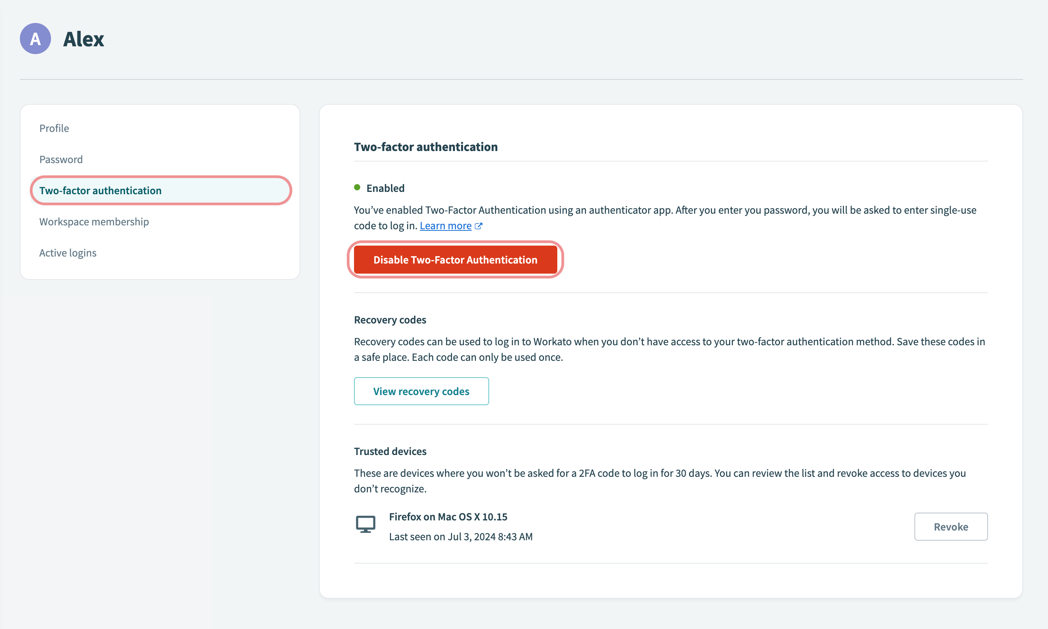The width and height of the screenshot is (1048, 629).
Task: Switch to the Two-factor authentication section
Action: click(x=100, y=190)
